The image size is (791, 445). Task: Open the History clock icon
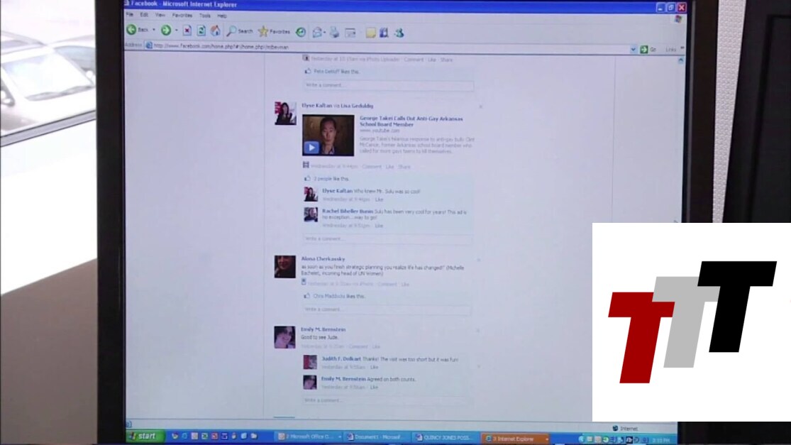301,32
